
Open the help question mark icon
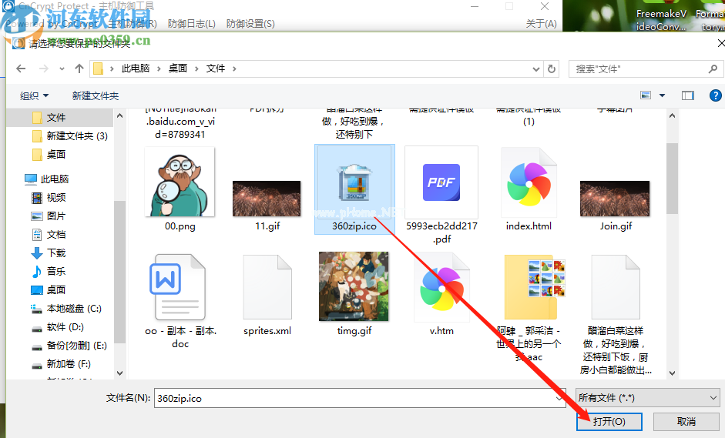[x=710, y=95]
